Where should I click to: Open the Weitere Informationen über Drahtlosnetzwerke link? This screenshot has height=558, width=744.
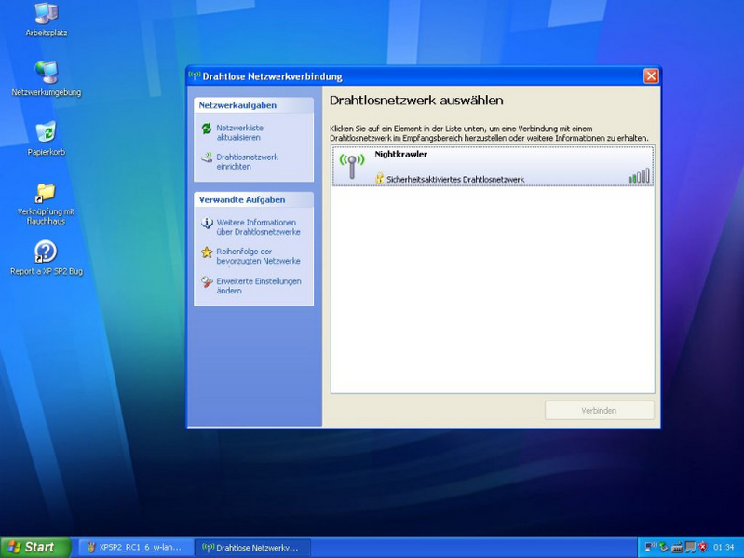click(x=258, y=227)
